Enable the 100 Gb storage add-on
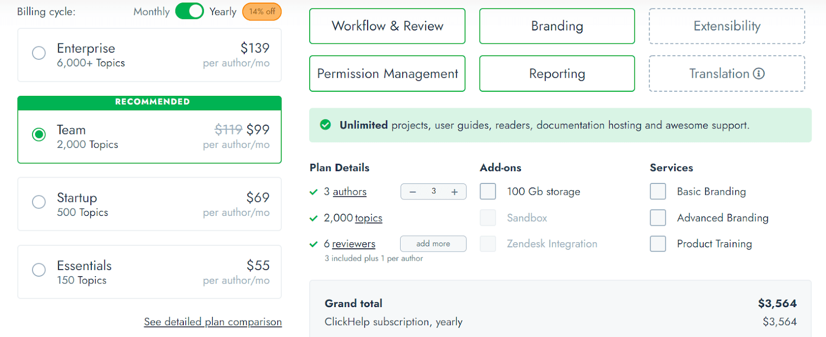Viewport: 826px width, 337px height. point(488,192)
